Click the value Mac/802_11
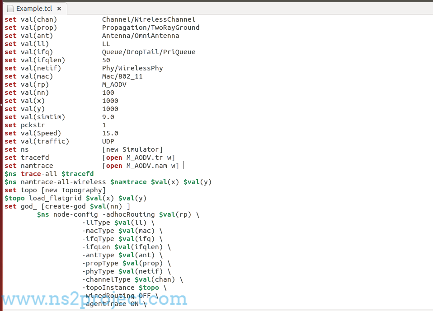 [122, 76]
